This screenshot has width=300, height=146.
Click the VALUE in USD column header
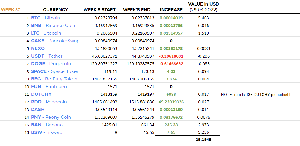[203, 7]
